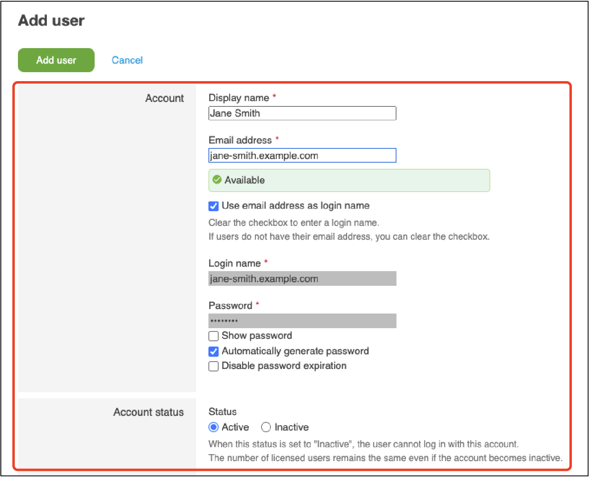Click the Login name field label
589x477 pixels.
point(235,263)
